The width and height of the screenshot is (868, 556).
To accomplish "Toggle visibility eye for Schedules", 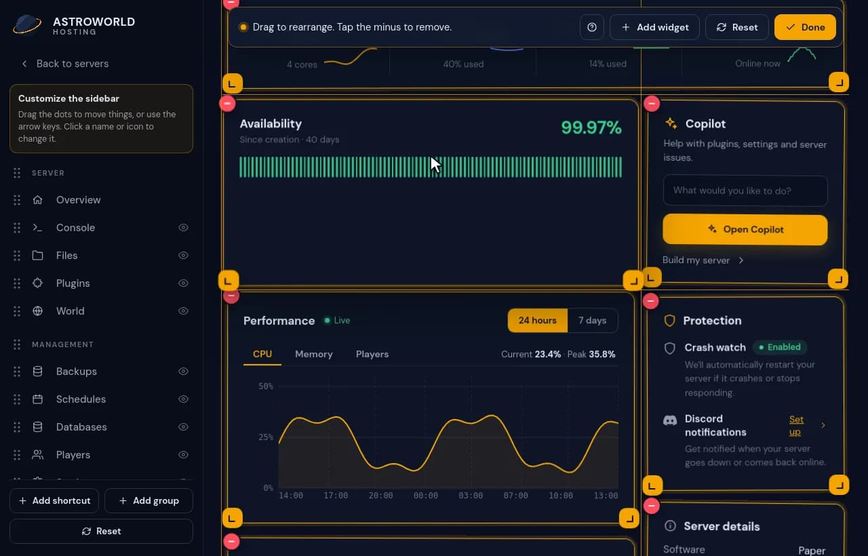I will [x=183, y=399].
